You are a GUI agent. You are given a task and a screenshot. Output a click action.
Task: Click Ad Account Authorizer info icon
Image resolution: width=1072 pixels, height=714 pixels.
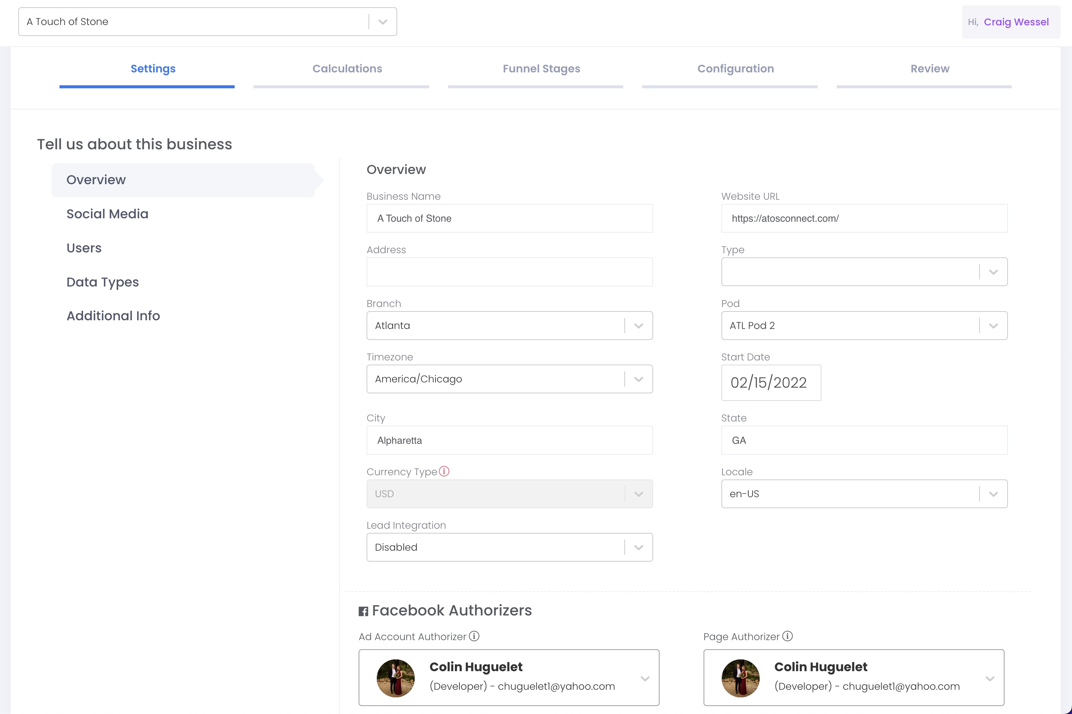tap(474, 636)
